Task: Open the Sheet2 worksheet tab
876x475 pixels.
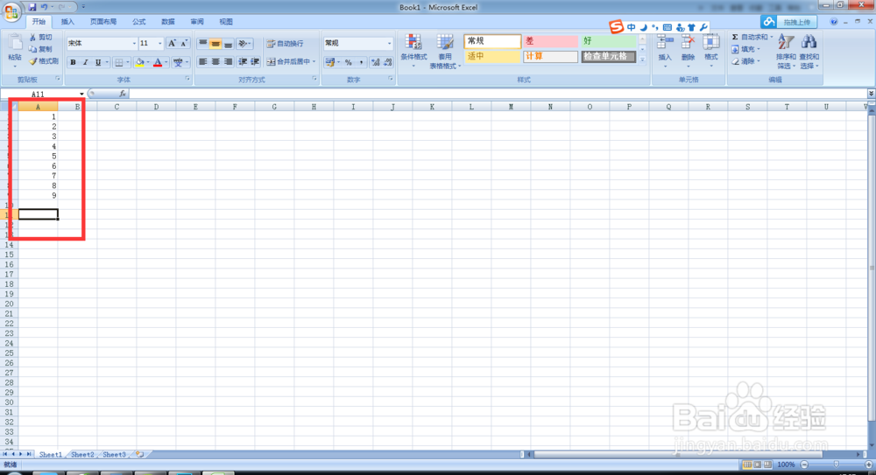Action: pos(82,455)
